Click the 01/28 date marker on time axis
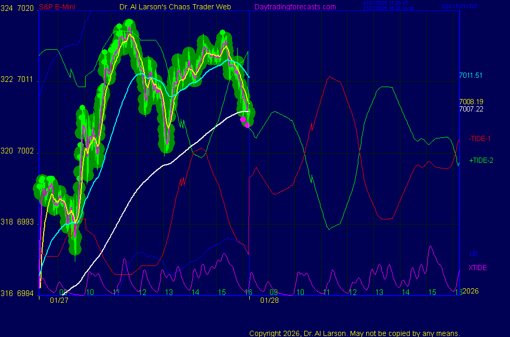Viewport: 510px width, 337px height. pyautogui.click(x=270, y=300)
